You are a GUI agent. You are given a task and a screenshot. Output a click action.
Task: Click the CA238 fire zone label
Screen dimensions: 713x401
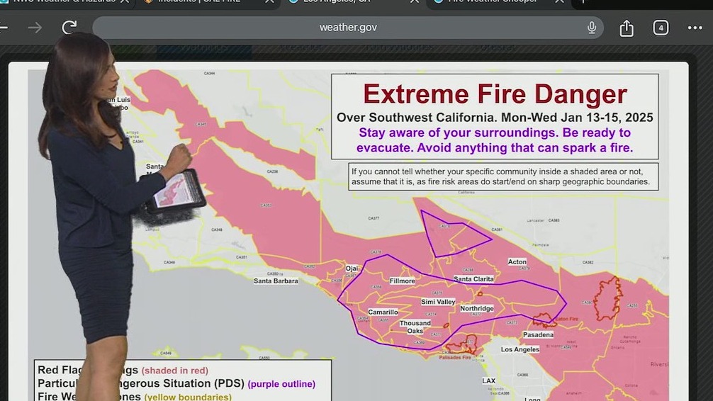click(x=272, y=171)
